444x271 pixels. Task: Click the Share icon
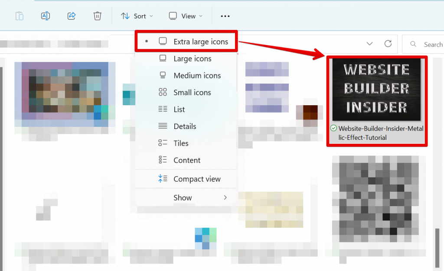pyautogui.click(x=71, y=16)
